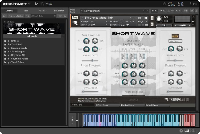Toggle the keyboard view icon
This screenshot has height=134, width=200.
click(187, 131)
